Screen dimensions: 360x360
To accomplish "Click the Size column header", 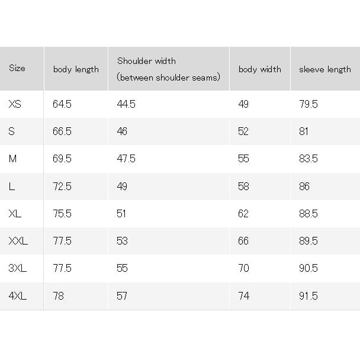I will click(x=17, y=68).
